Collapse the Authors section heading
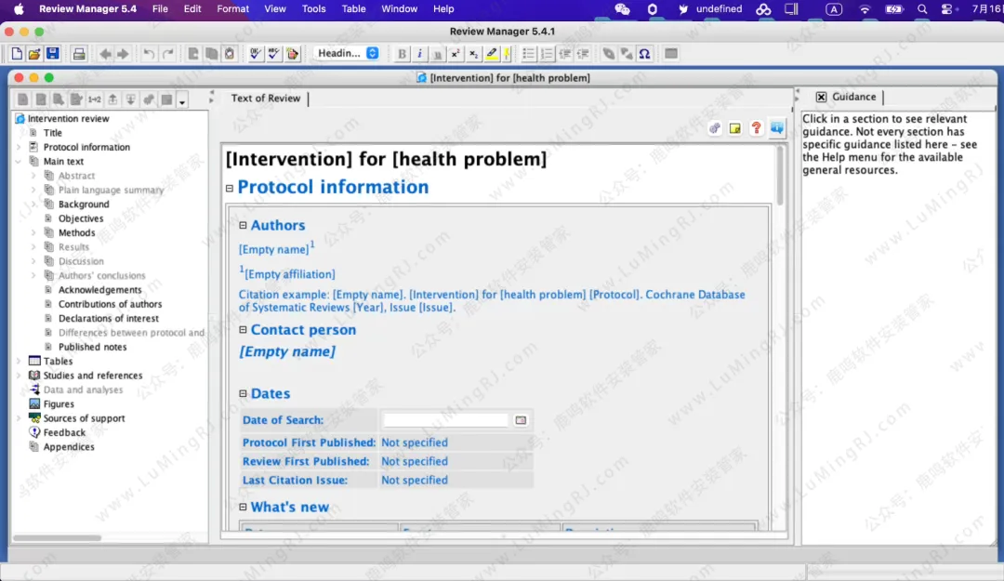This screenshot has width=1004, height=581. (244, 225)
